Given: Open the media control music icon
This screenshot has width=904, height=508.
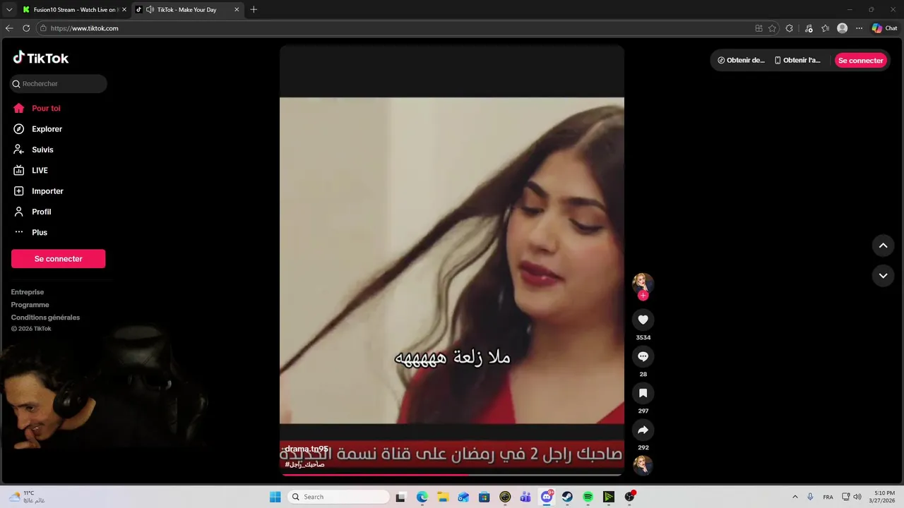Looking at the screenshot, I should point(808,28).
